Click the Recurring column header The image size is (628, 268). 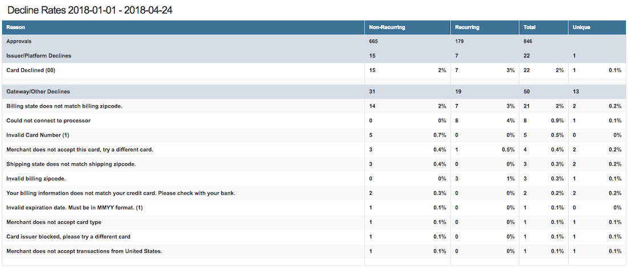click(467, 27)
